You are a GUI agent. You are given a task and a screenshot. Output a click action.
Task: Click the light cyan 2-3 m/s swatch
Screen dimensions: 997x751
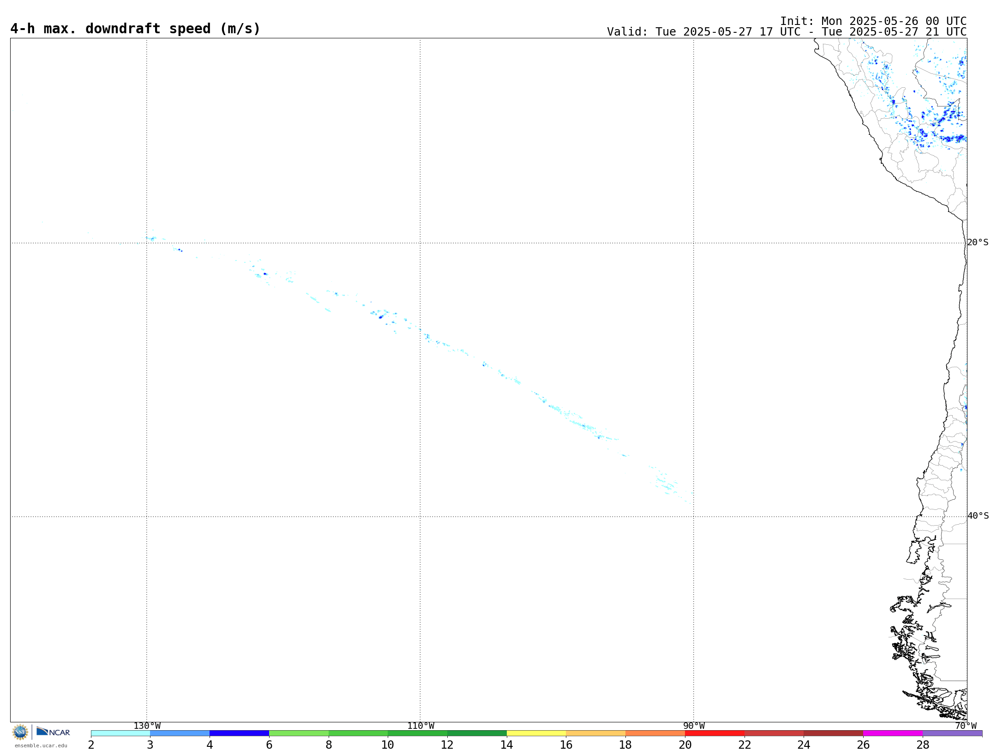(x=120, y=733)
